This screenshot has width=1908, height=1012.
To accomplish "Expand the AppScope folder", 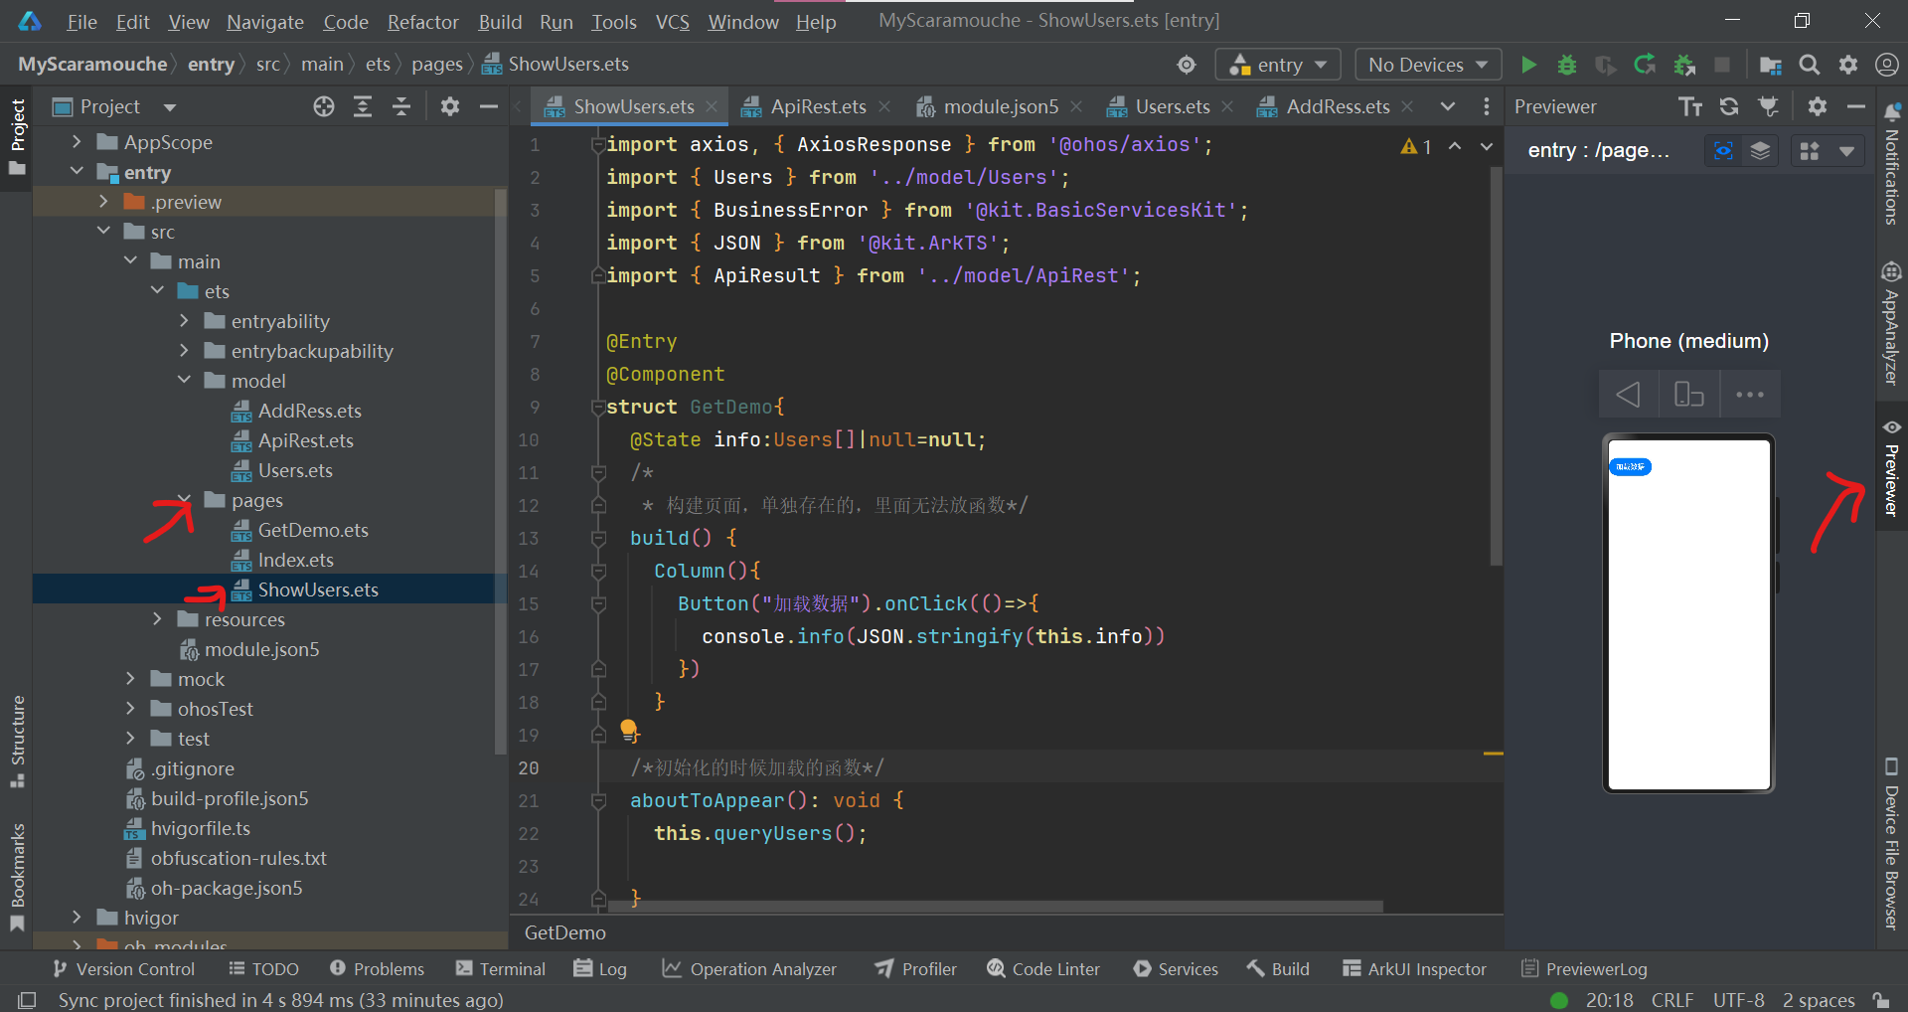I will click(x=77, y=142).
